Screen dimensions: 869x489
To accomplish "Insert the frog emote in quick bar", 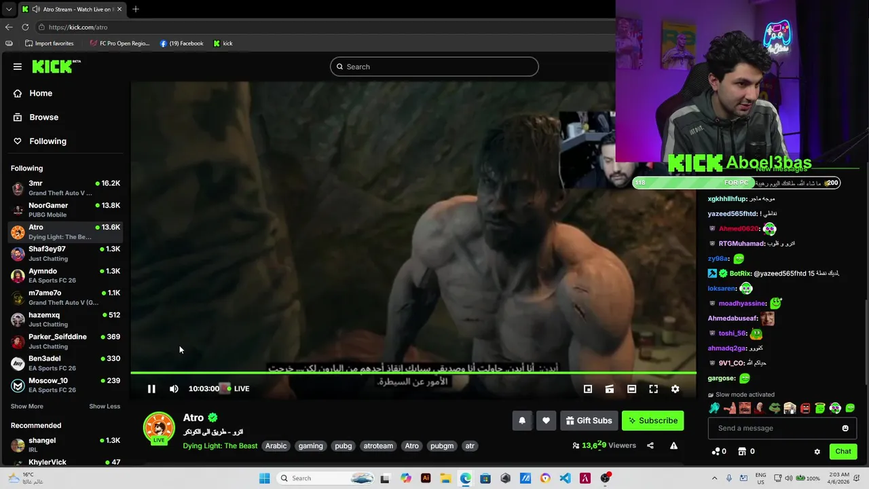I will click(775, 408).
